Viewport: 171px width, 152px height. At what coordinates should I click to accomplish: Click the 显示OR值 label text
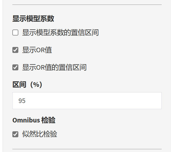pos(37,50)
